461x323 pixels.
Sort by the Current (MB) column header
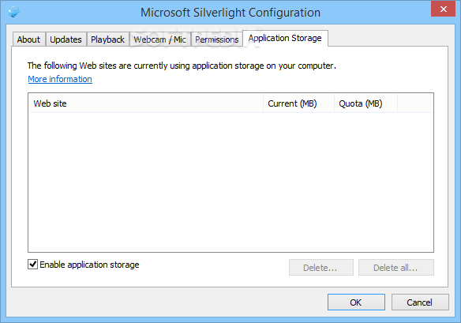[298, 103]
